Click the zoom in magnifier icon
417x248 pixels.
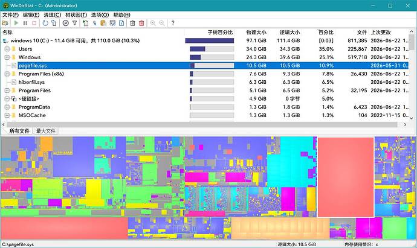(153, 23)
